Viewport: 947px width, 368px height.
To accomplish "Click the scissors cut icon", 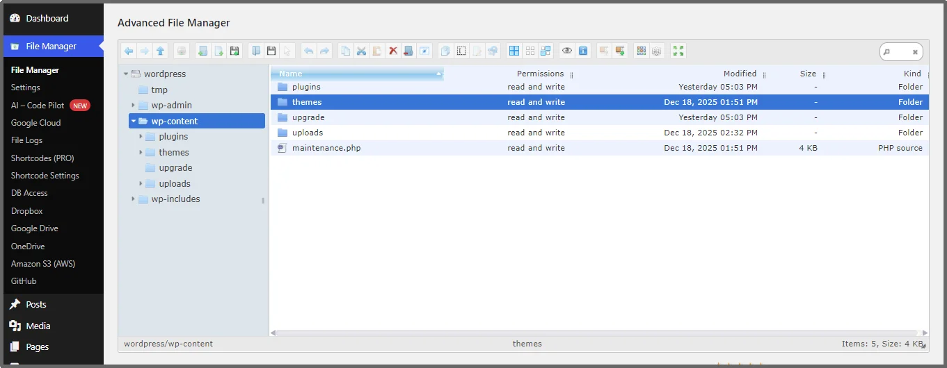I will 361,51.
